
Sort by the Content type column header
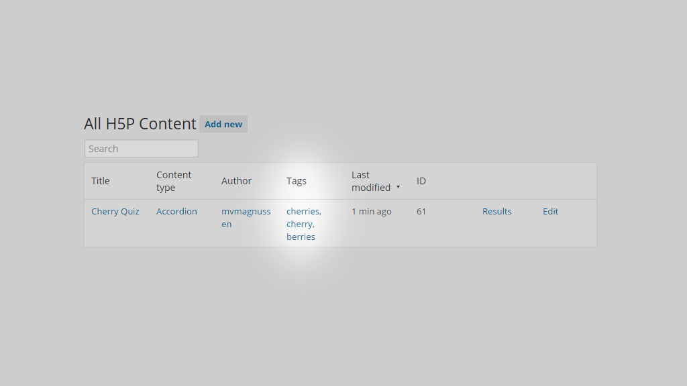click(174, 181)
